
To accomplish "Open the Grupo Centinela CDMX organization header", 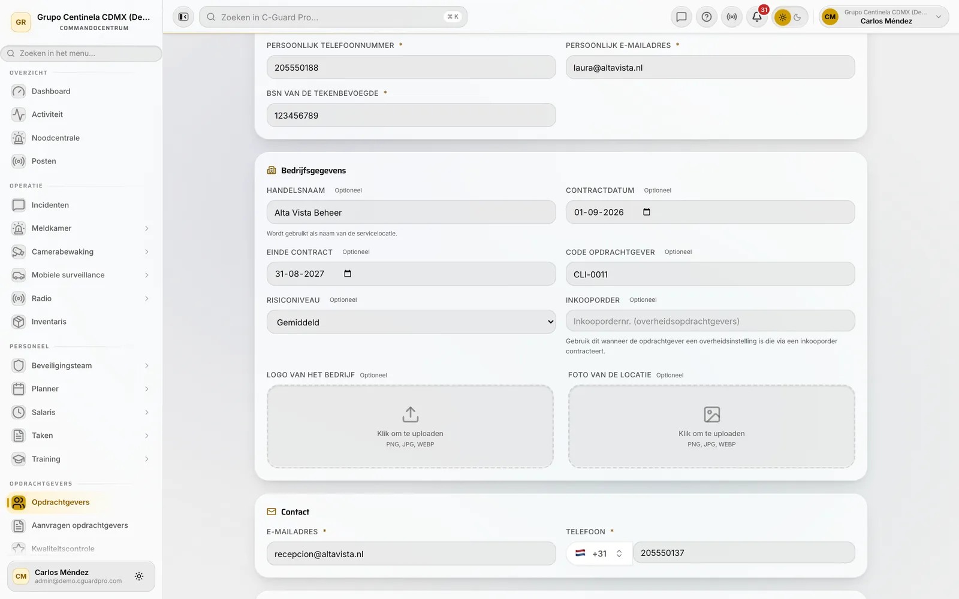I will pyautogui.click(x=81, y=22).
